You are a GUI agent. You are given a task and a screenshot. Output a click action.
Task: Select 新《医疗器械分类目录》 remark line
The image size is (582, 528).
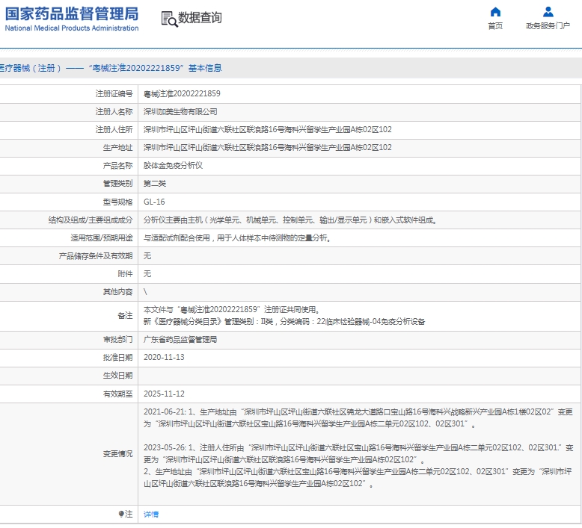(x=284, y=321)
